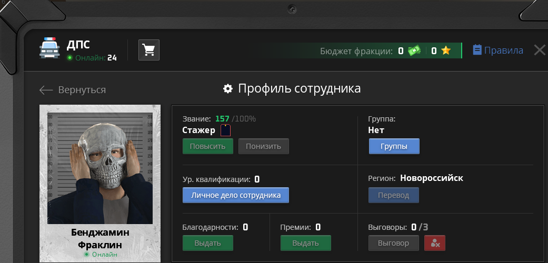Click the Онлайн: 24 counter

[92, 58]
